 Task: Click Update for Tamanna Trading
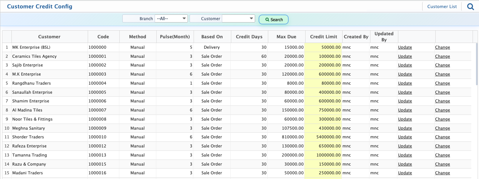[x=405, y=155]
